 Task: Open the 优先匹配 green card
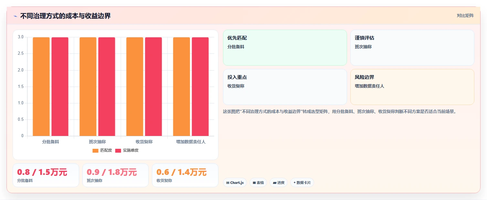[x=285, y=48]
